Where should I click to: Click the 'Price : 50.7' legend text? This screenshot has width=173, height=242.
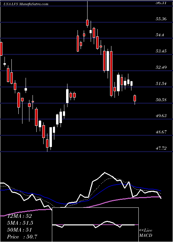(22, 237)
